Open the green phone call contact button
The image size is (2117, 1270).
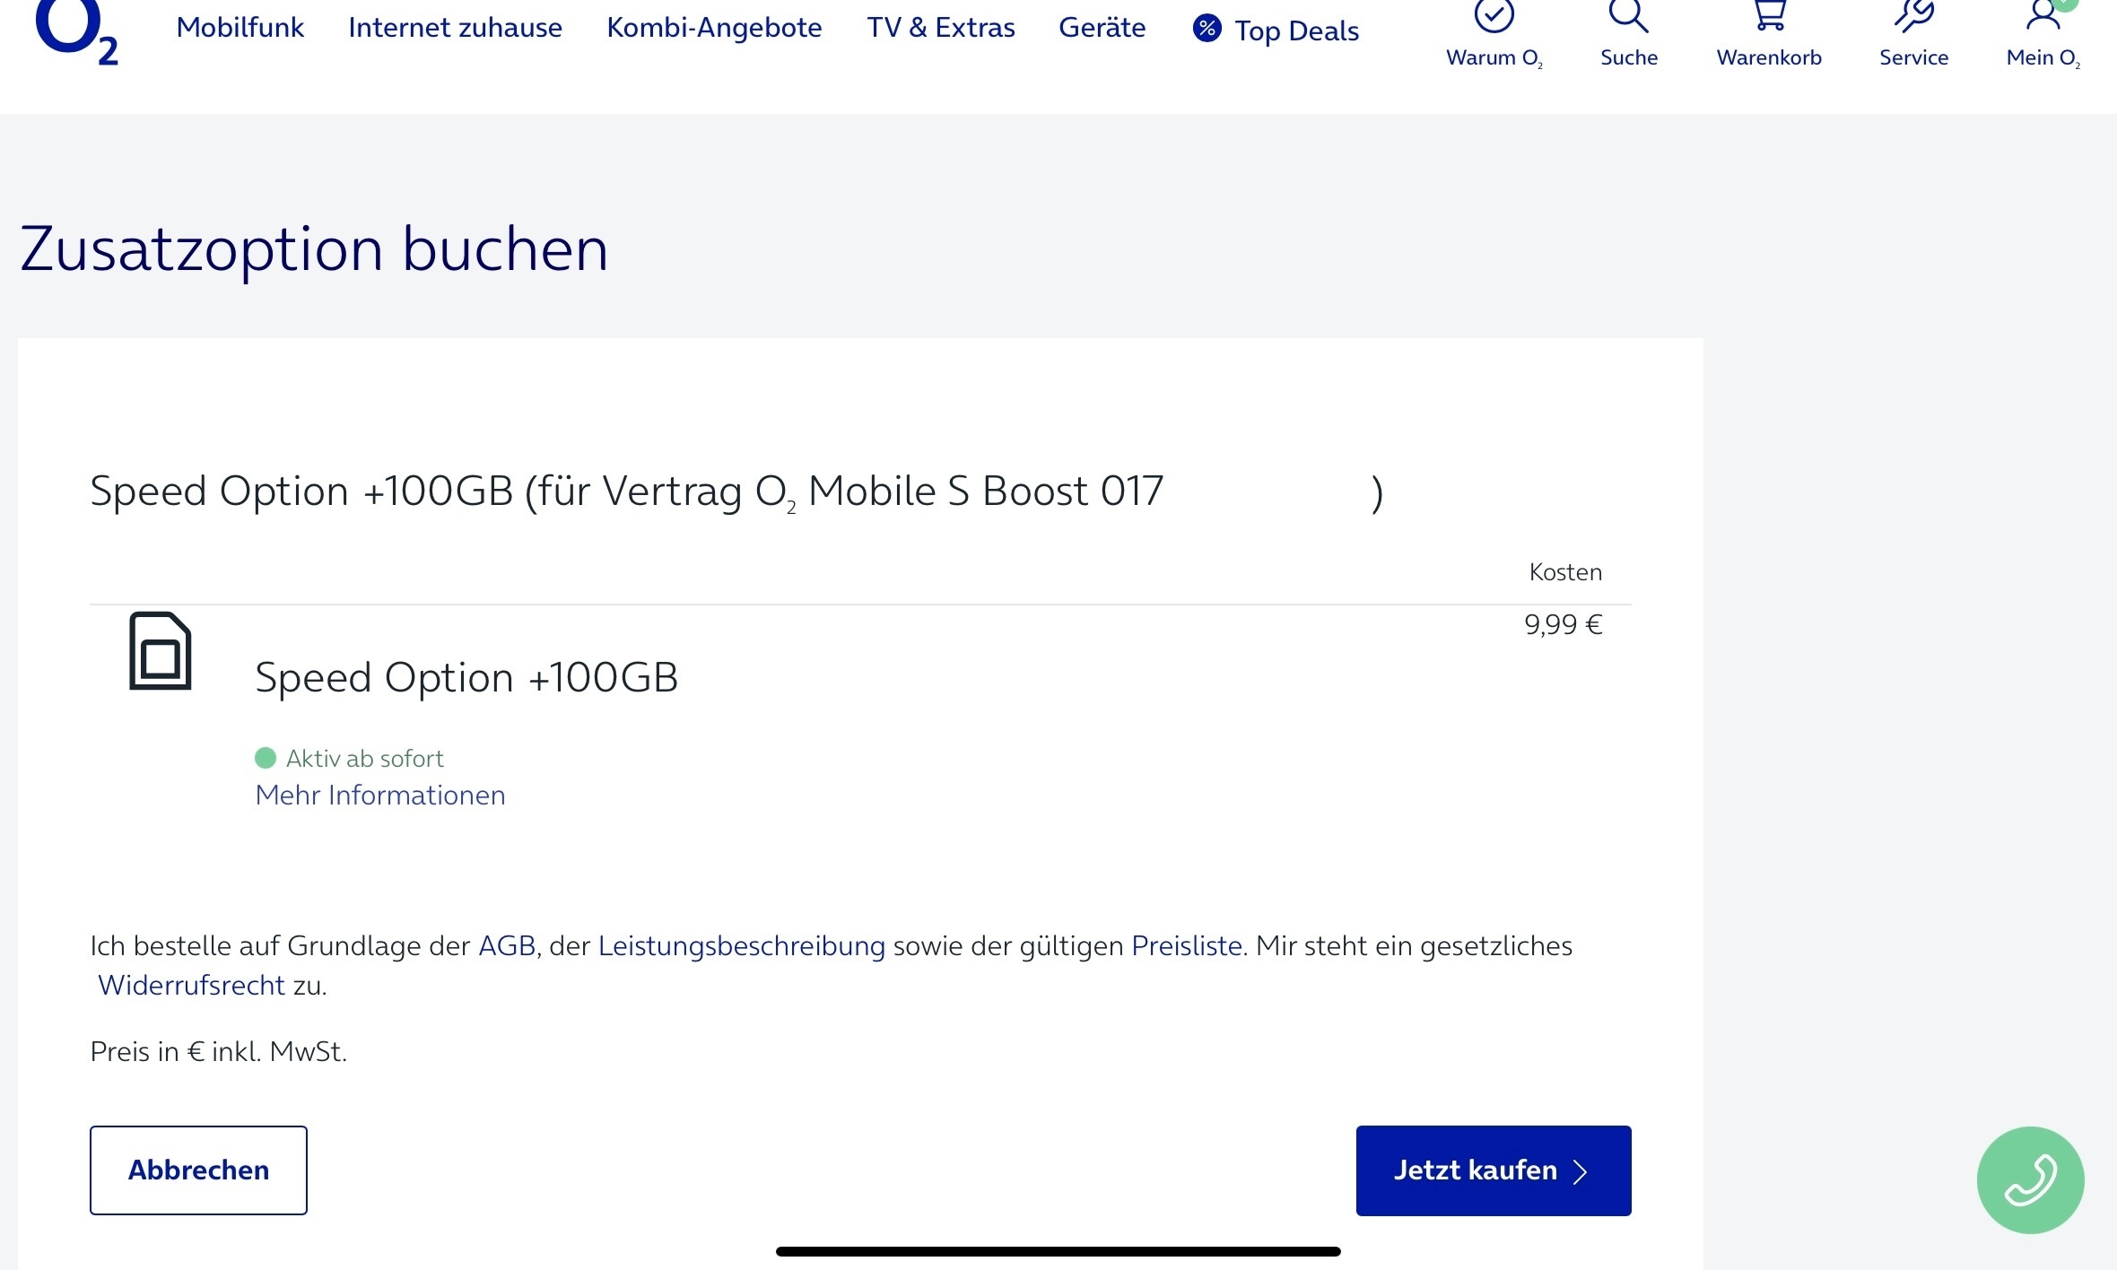coord(2031,1180)
